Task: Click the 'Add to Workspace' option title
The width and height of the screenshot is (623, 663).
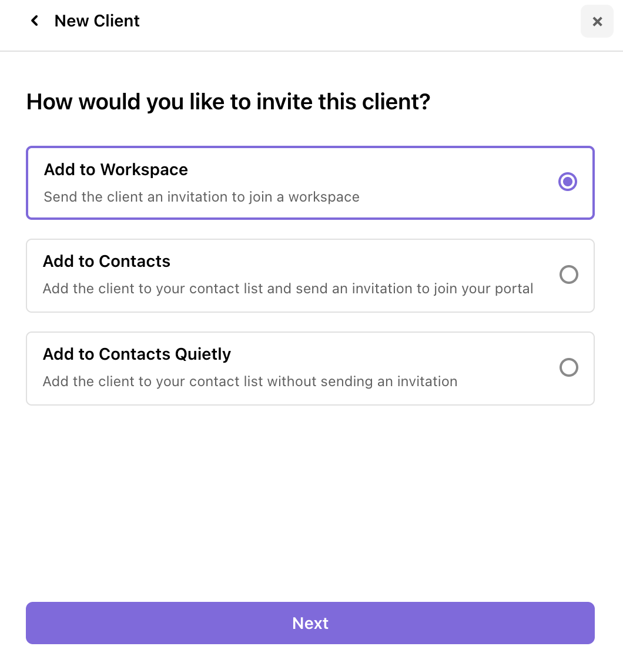Action: click(x=116, y=170)
